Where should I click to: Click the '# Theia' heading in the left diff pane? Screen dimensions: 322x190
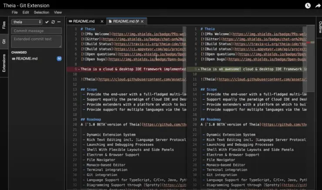point(88,29)
